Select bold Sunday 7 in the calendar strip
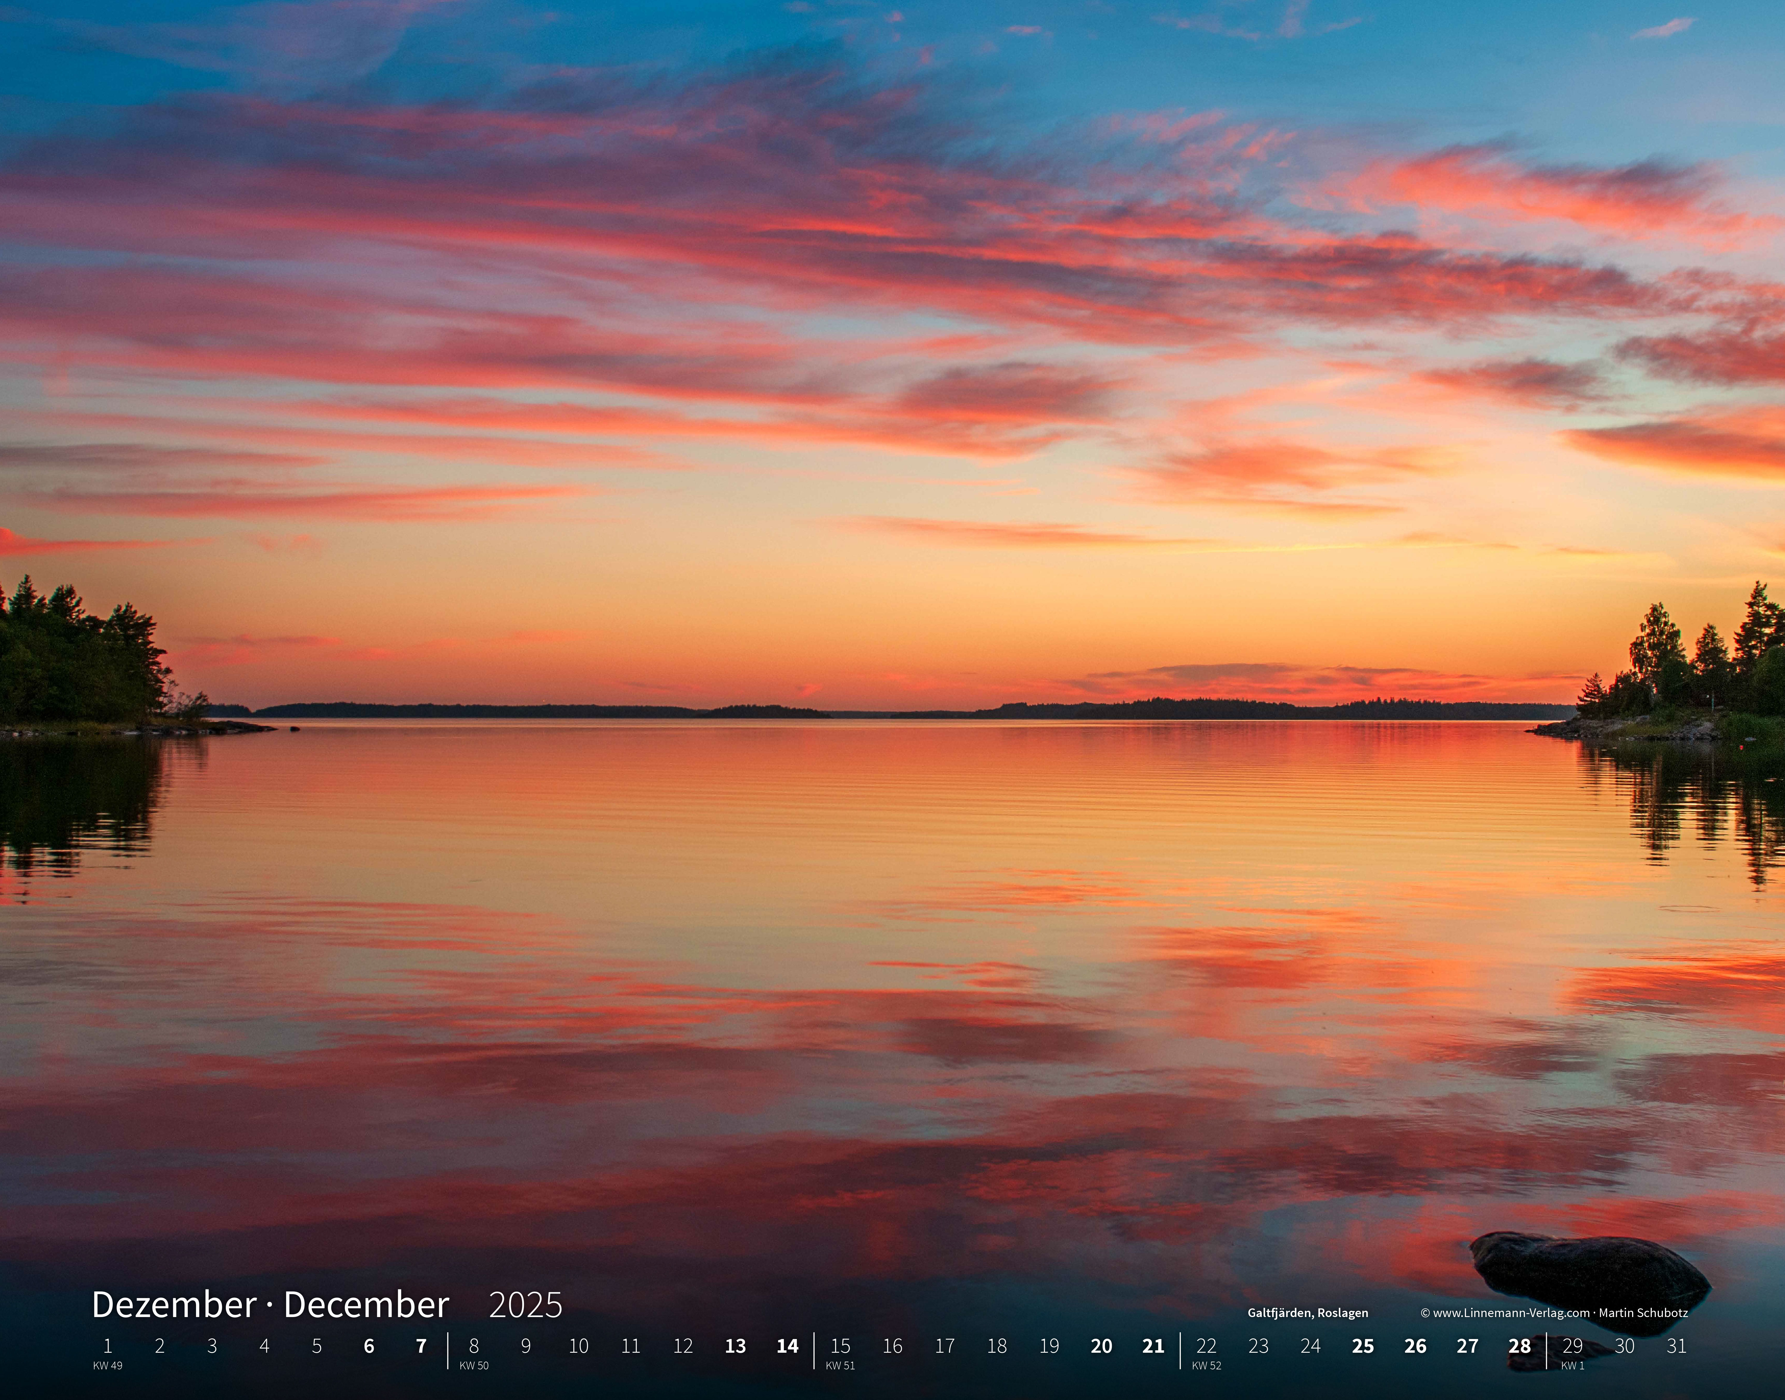This screenshot has height=1400, width=1785. point(422,1346)
